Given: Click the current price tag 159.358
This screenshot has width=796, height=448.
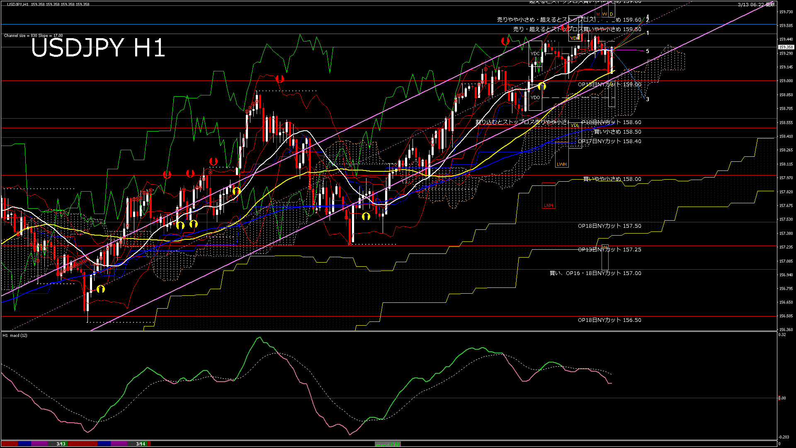Looking at the screenshot, I should [785, 47].
